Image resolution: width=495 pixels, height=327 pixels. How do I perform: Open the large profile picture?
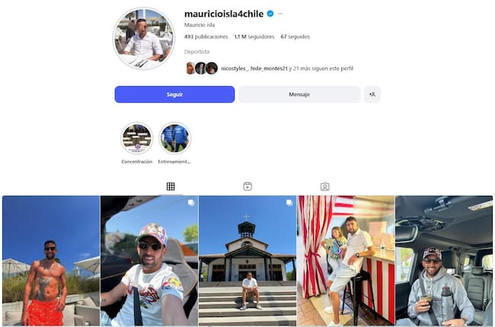point(144,39)
